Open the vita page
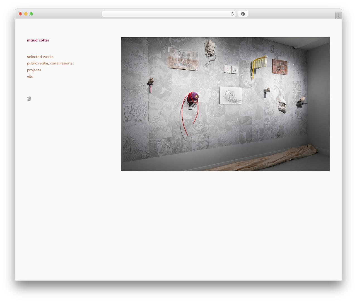The image size is (357, 302). point(30,77)
